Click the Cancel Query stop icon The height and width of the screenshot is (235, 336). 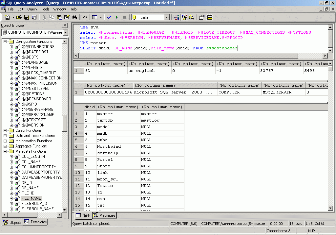(x=124, y=17)
